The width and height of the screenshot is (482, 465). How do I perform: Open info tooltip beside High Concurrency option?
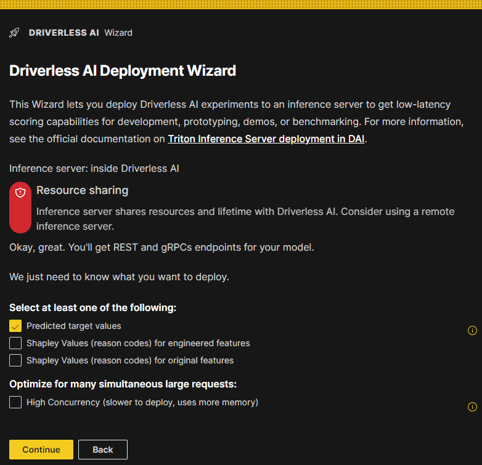point(472,406)
